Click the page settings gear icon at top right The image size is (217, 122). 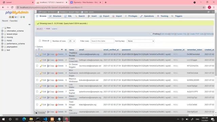[209, 12]
